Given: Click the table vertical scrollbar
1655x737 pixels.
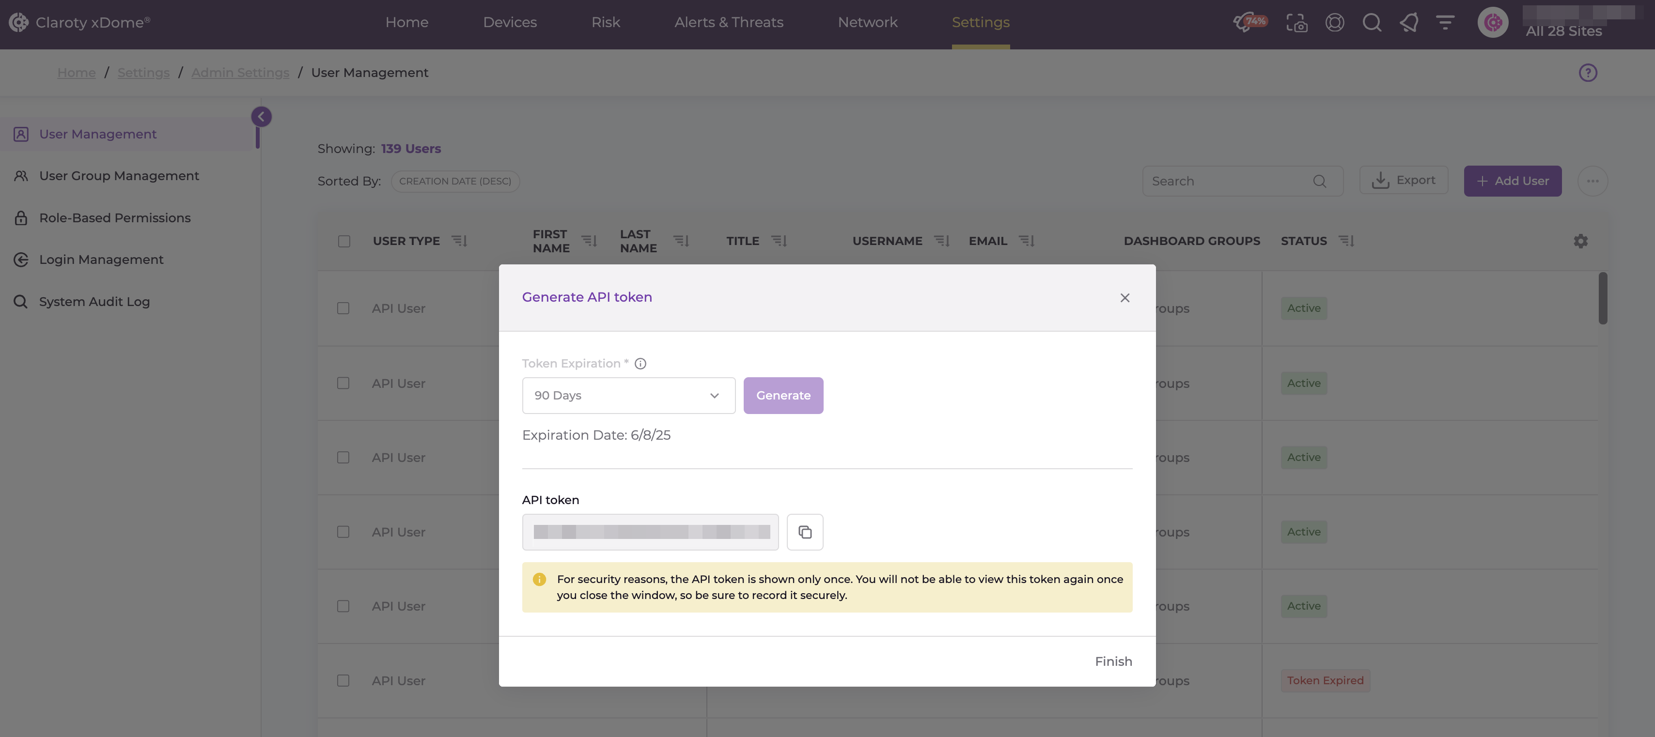Looking at the screenshot, I should tap(1603, 298).
